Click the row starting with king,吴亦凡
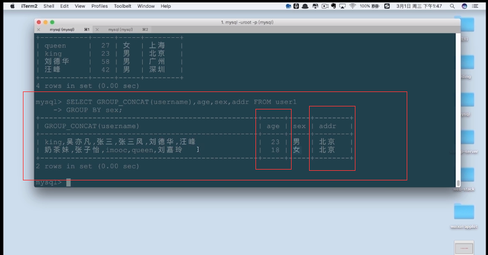The width and height of the screenshot is (488, 255). tap(195, 142)
